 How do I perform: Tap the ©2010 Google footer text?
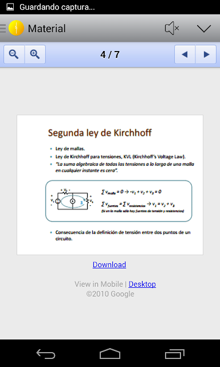(x=110, y=294)
